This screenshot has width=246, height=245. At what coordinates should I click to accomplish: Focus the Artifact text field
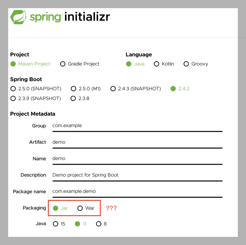(137, 142)
